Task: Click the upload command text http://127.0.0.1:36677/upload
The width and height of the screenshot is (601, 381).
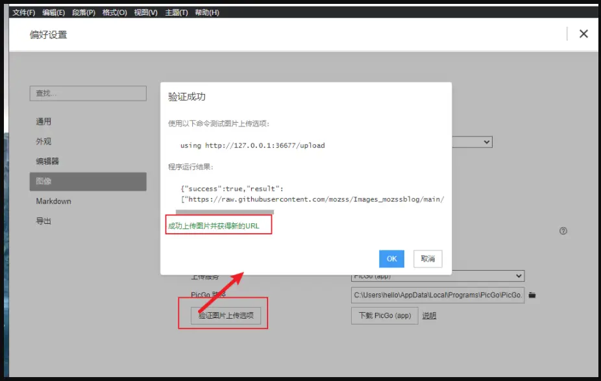Action: click(265, 145)
